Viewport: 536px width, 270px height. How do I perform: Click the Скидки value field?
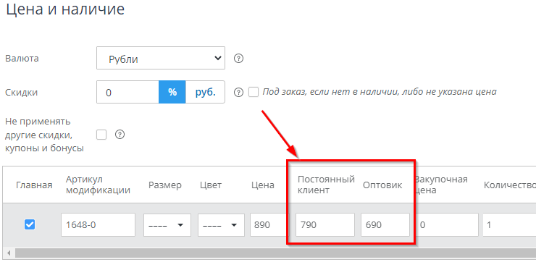click(128, 92)
